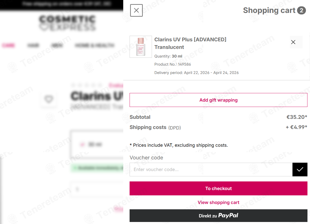
Task: Remove Clarins UV Plus item from cart
Action: coord(293,42)
